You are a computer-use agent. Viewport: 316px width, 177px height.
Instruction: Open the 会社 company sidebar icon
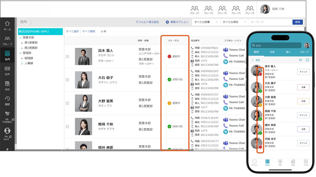[7, 86]
